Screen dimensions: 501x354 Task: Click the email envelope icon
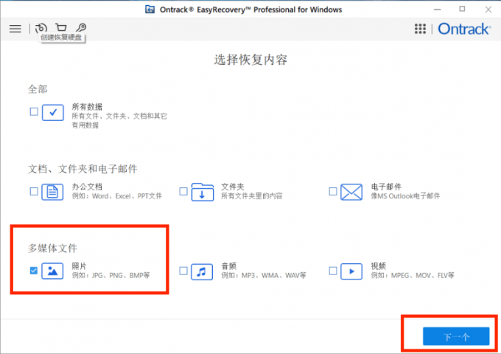coord(352,192)
